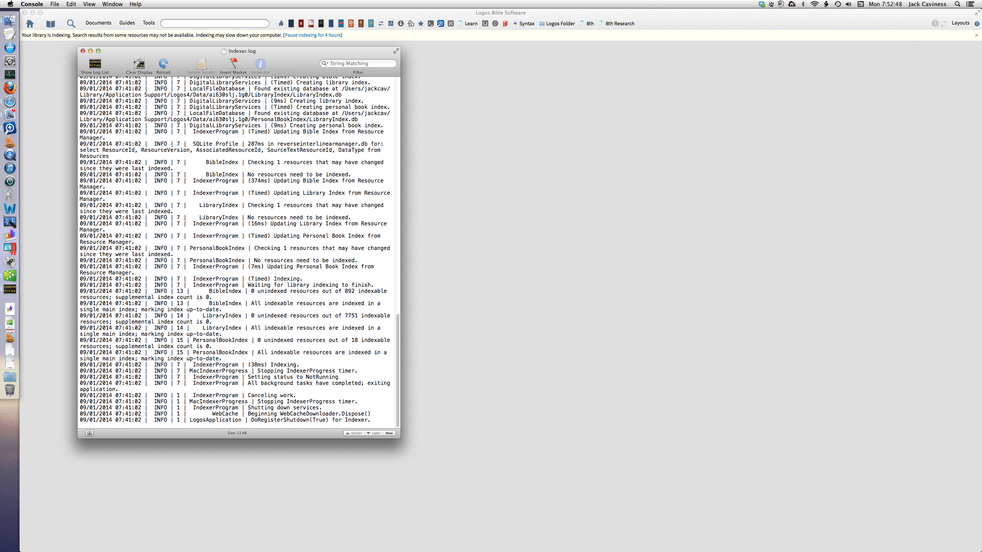Expand the Documents menu in Logos

(x=98, y=23)
